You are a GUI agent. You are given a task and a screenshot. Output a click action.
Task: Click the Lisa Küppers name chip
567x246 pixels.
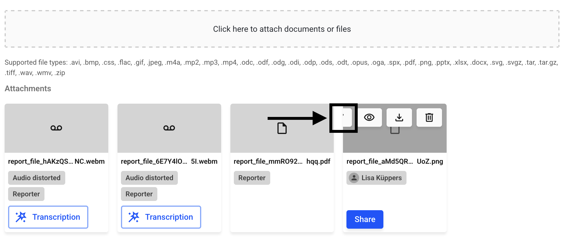[x=381, y=178]
